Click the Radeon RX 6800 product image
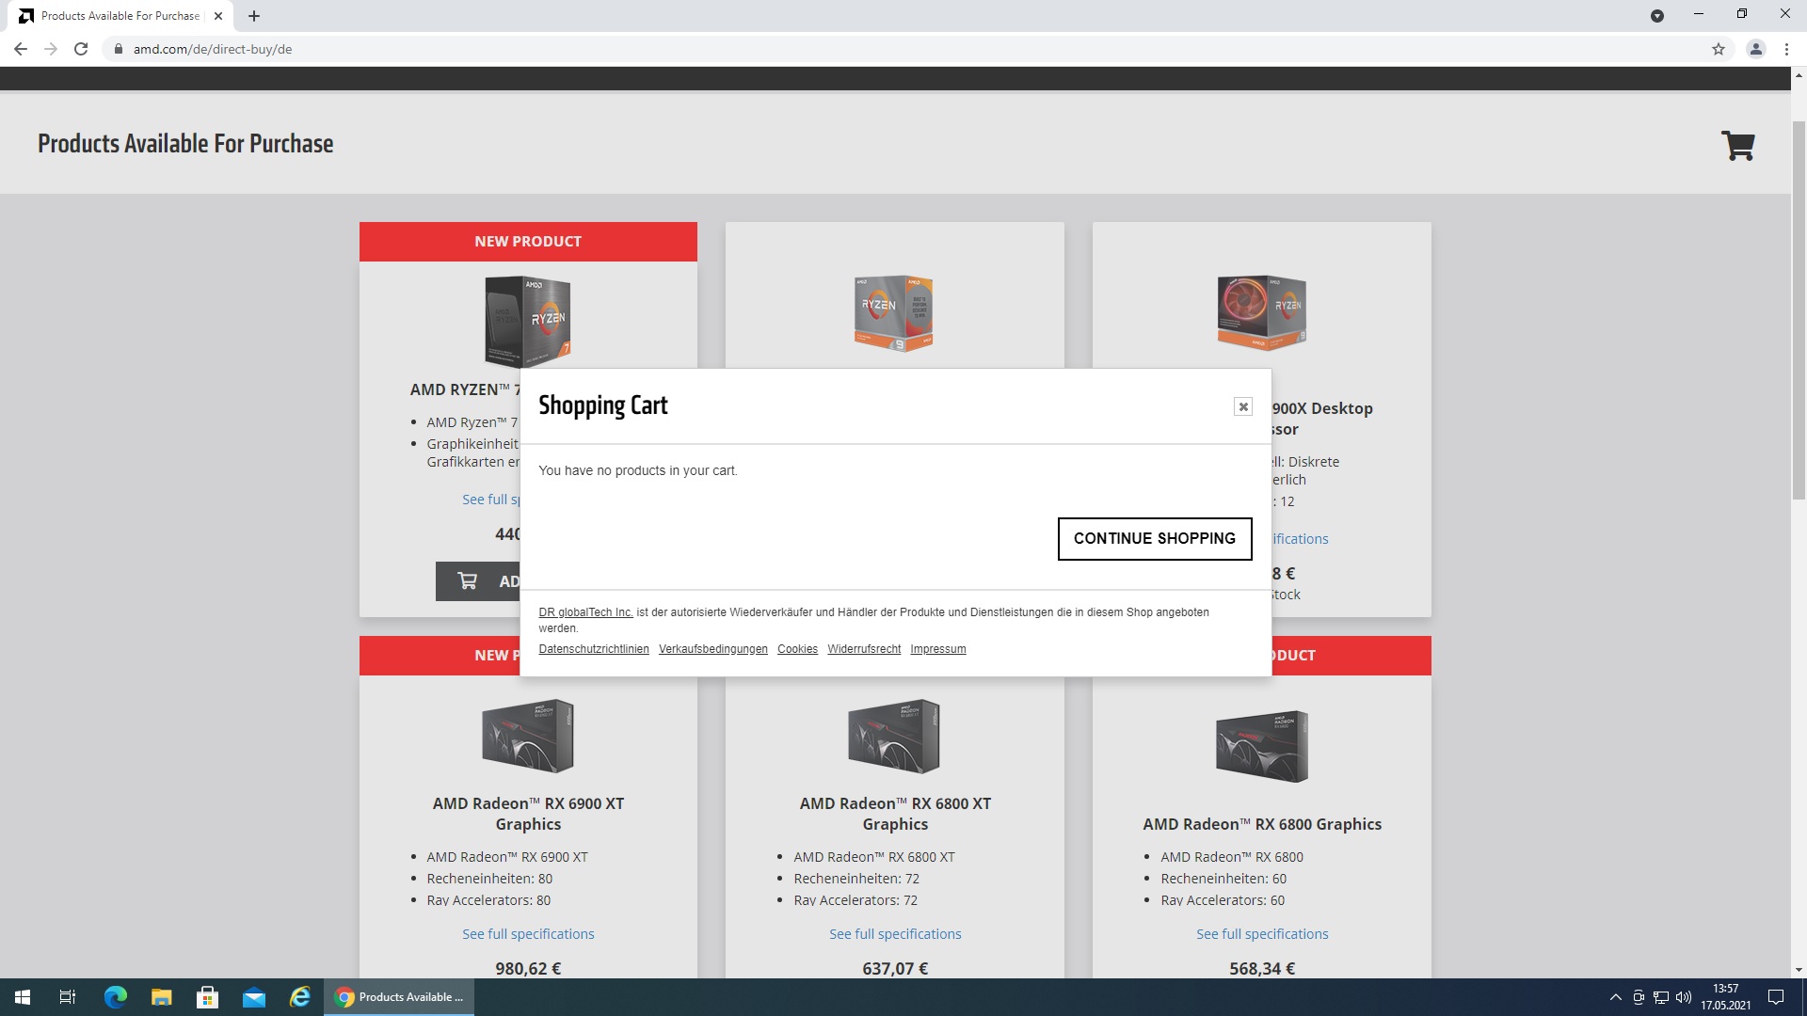Viewport: 1807px width, 1016px height. click(1261, 745)
